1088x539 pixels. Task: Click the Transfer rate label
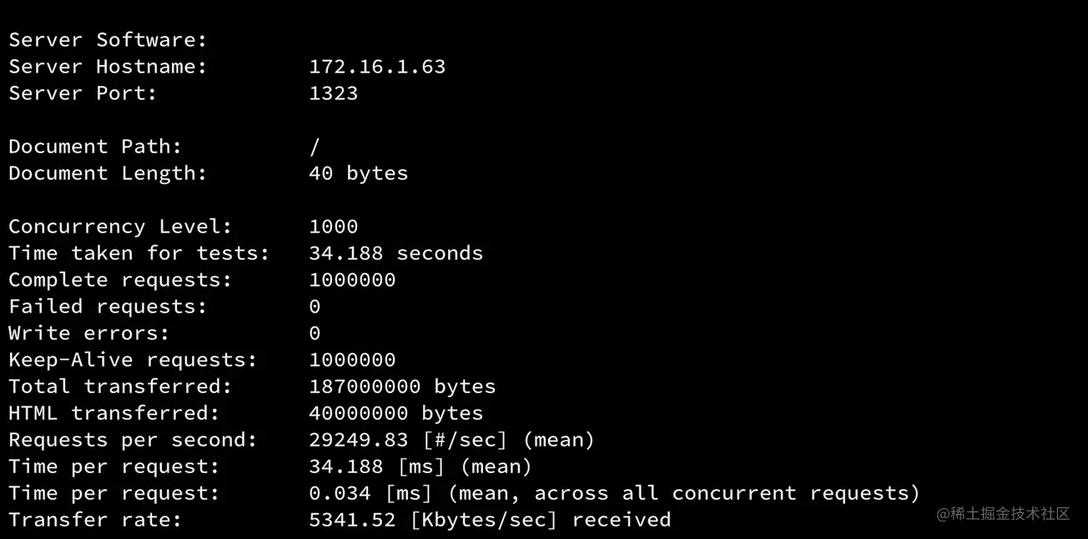(95, 520)
